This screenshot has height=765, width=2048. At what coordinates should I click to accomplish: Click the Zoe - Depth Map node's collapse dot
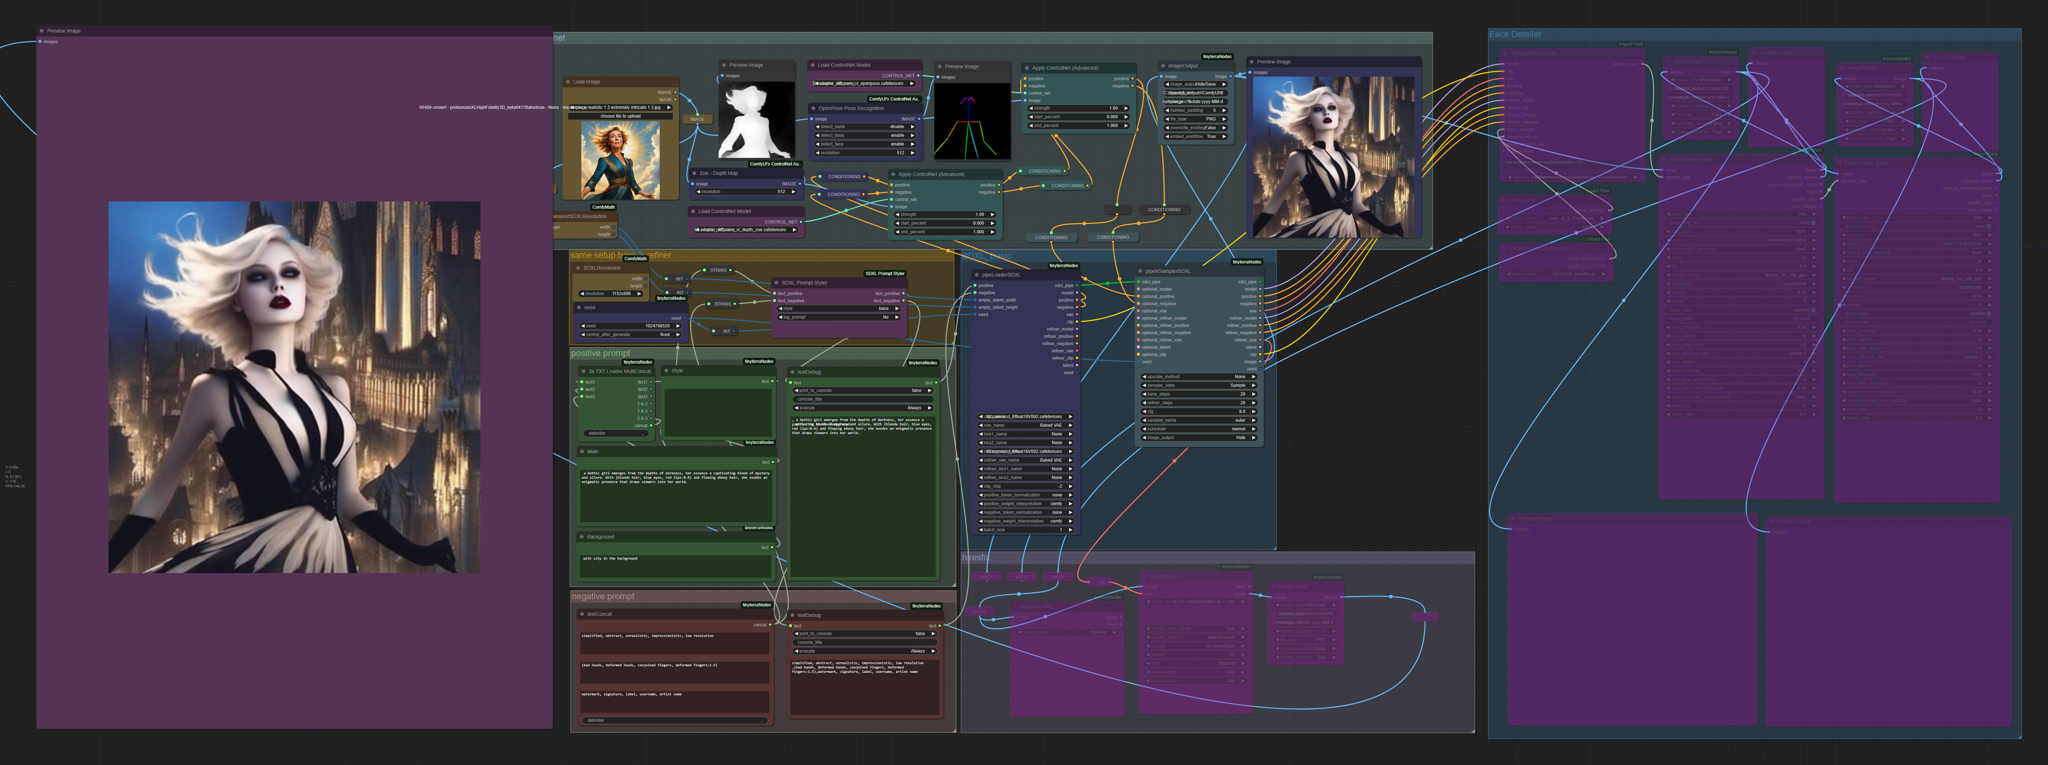[694, 173]
